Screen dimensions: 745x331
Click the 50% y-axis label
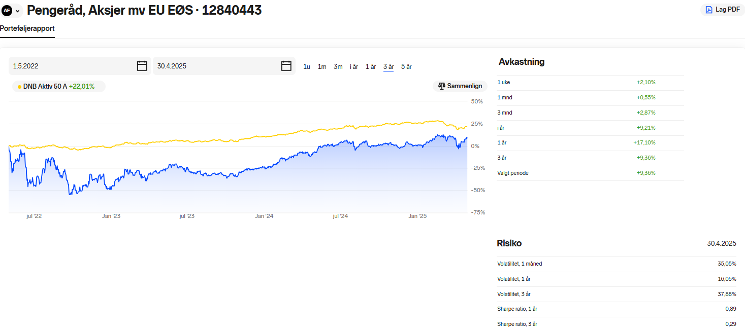click(477, 101)
